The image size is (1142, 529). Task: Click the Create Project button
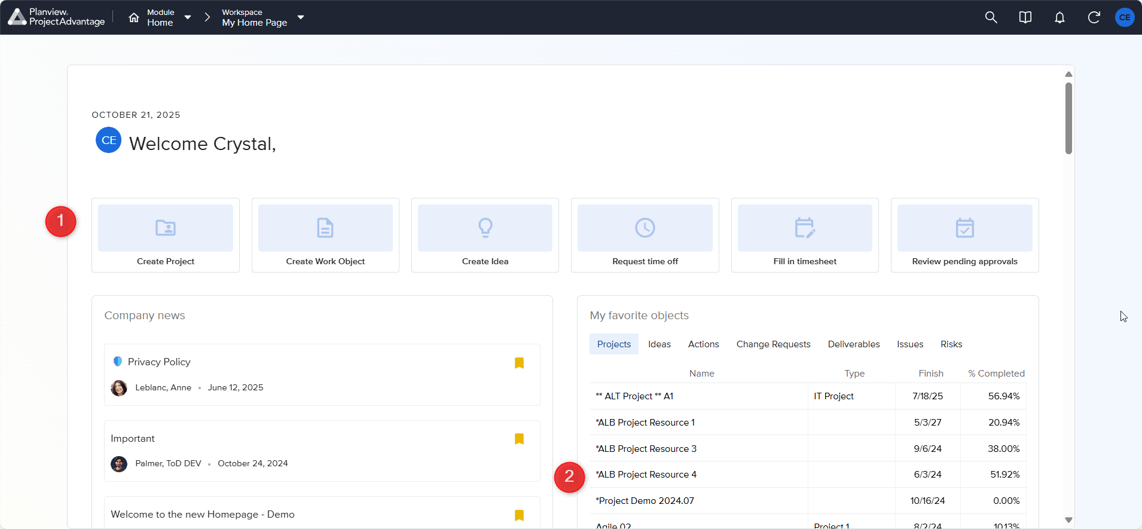click(166, 235)
